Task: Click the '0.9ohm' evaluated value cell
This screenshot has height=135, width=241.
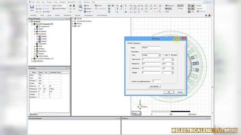Action: point(55,89)
